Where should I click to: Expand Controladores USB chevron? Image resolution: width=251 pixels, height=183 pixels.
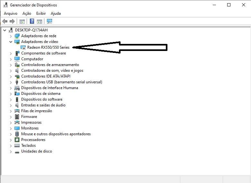(x=11, y=82)
